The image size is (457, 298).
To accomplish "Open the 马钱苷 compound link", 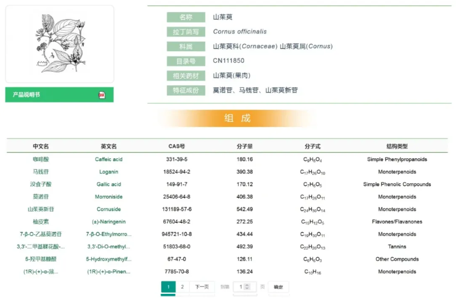I will click(41, 172).
